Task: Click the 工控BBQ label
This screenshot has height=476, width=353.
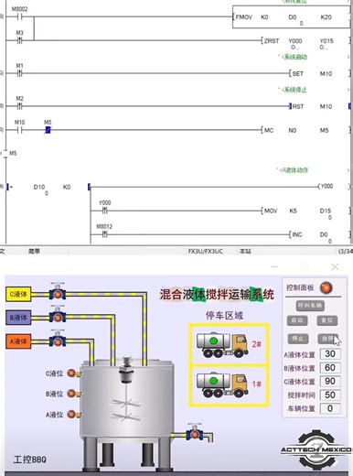Action: click(x=30, y=460)
